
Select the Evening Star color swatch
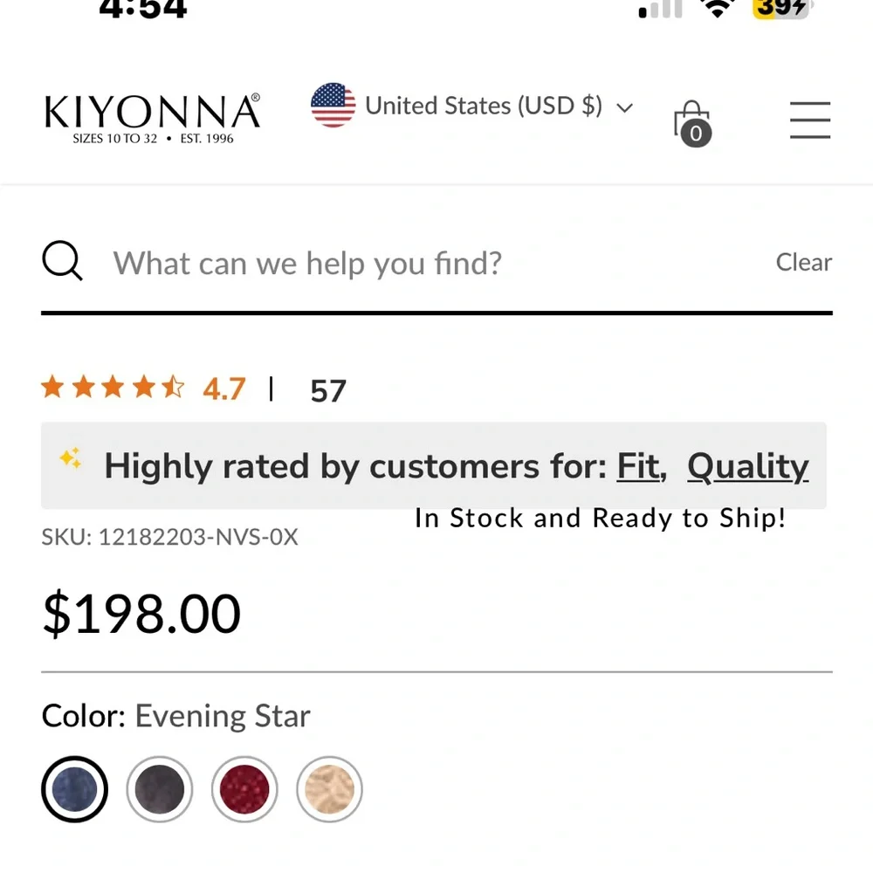pos(75,788)
